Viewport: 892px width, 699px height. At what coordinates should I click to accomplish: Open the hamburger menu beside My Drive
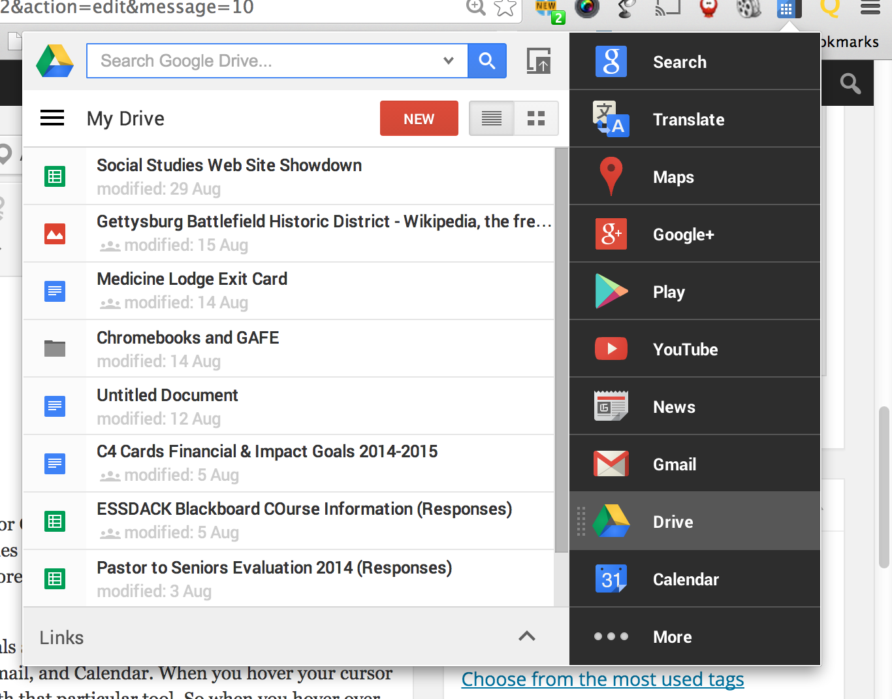point(52,118)
